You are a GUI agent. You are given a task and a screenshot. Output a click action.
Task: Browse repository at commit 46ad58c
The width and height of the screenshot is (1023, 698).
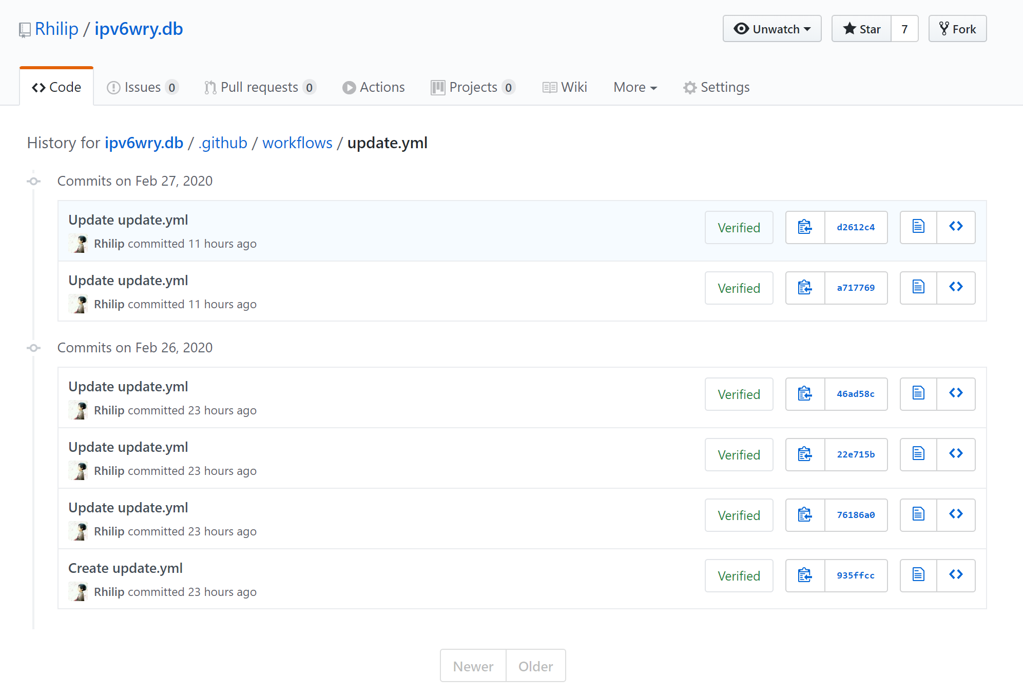pyautogui.click(x=956, y=394)
